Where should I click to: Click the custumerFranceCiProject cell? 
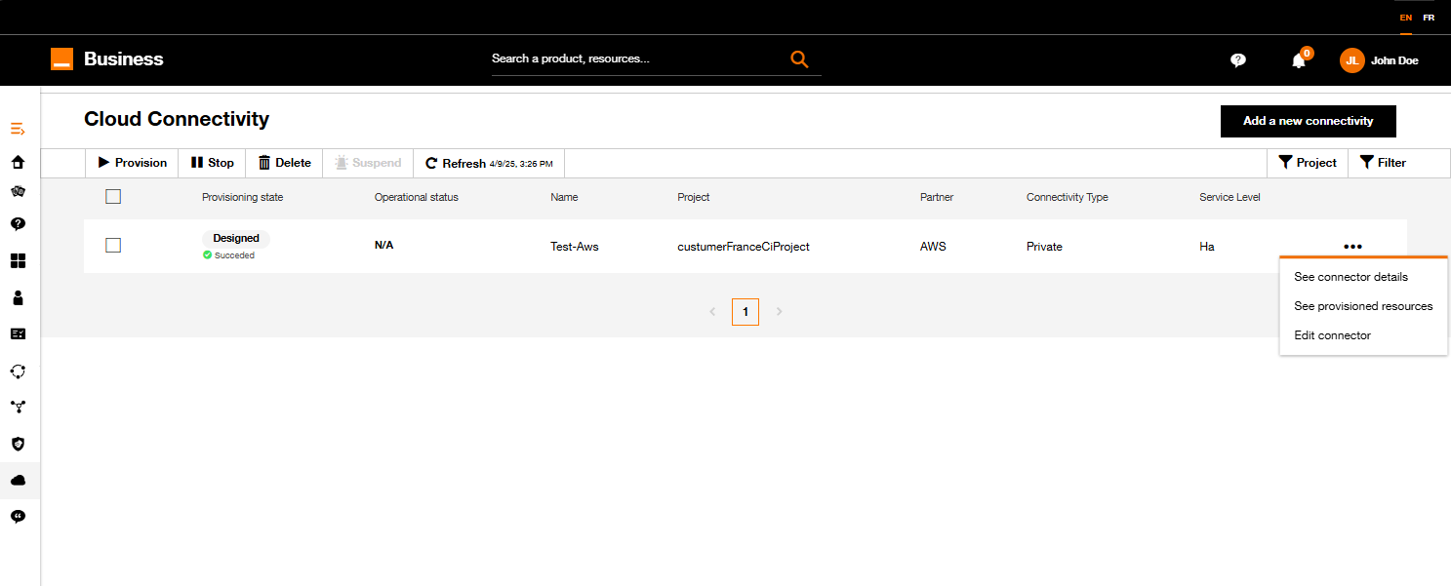[x=744, y=247]
